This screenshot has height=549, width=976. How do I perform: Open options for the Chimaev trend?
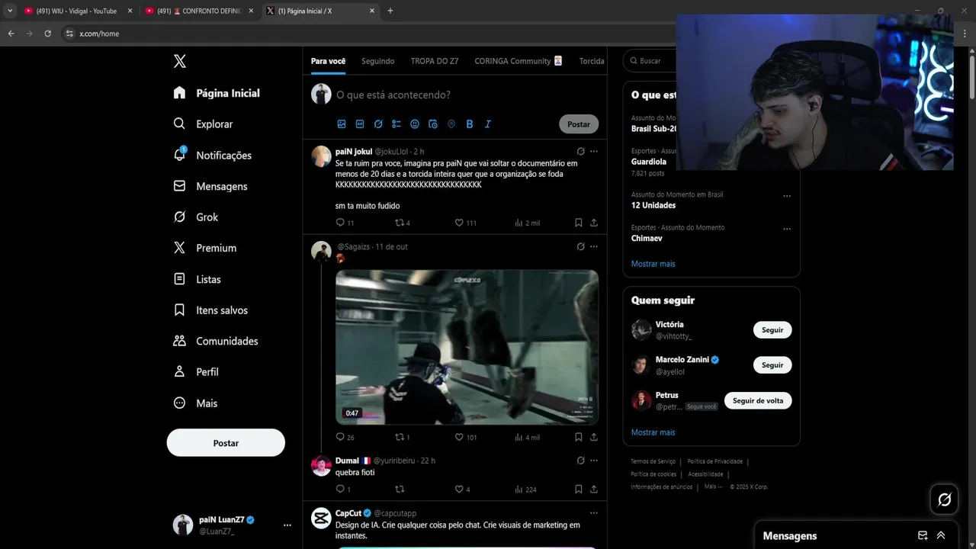[787, 229]
